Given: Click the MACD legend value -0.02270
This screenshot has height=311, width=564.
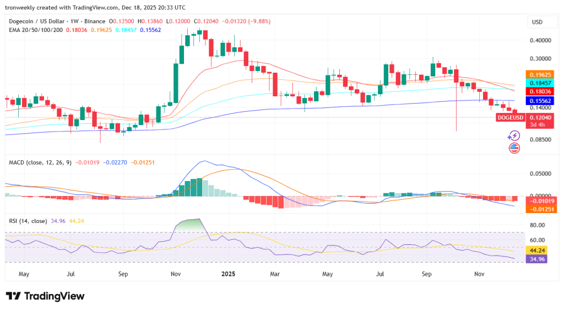Looking at the screenshot, I should click(115, 162).
